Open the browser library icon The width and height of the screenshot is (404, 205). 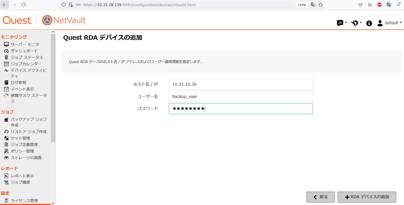tap(370, 5)
